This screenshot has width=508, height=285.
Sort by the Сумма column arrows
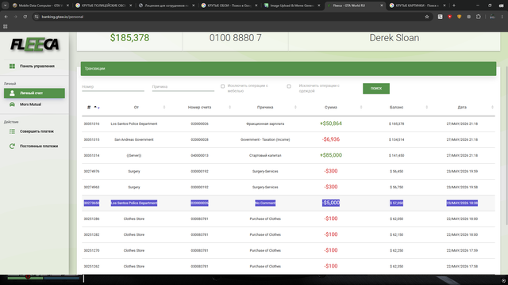tap(361, 108)
